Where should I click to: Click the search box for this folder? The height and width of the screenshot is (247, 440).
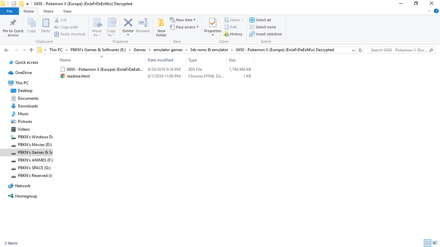399,50
